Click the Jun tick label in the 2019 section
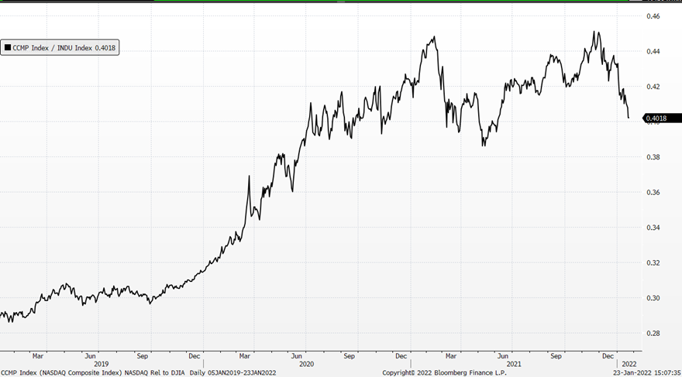Screen dimensions: 682x377 (90, 356)
